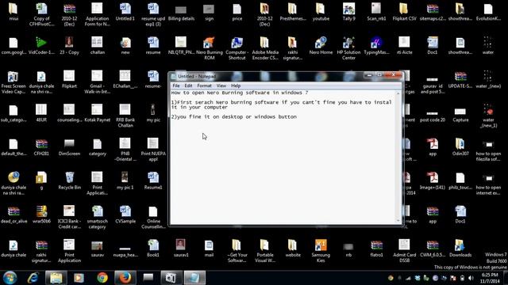Select DimScreen desktop icon
508x285 pixels.
(x=69, y=147)
